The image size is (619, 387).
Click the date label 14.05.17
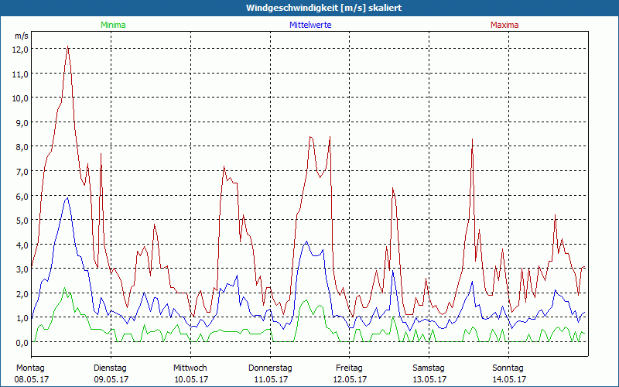(x=508, y=379)
